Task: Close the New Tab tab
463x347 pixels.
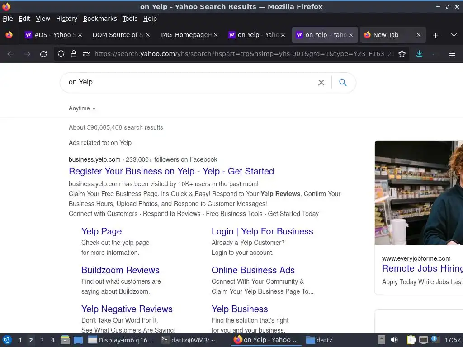Action: pyautogui.click(x=418, y=35)
